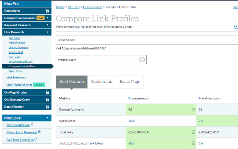Click the Domain Authority checkmark icon for amazon.com
238x149 pixels.
[193, 109]
